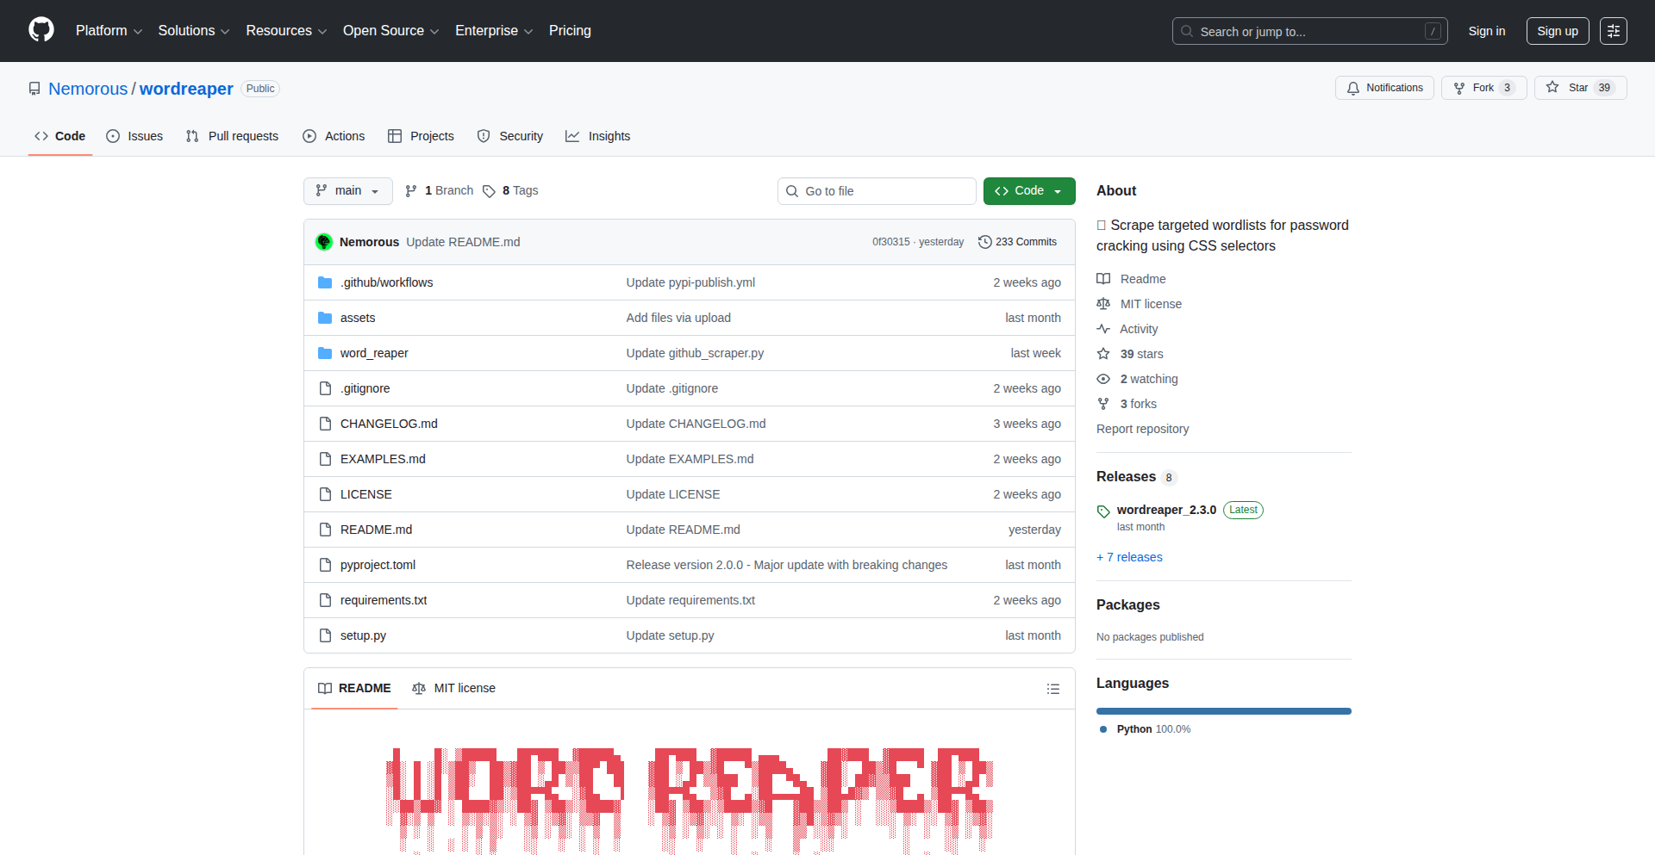Switch to the Actions tab
The image size is (1655, 855).
click(x=334, y=136)
